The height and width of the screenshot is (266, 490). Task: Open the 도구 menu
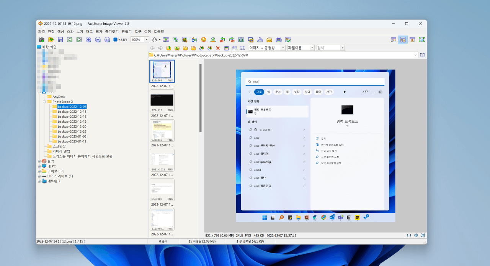138,31
